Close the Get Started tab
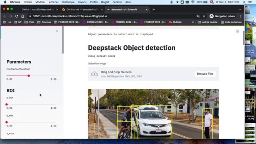Viewport: 256px width, 144px height. click(x=102, y=10)
